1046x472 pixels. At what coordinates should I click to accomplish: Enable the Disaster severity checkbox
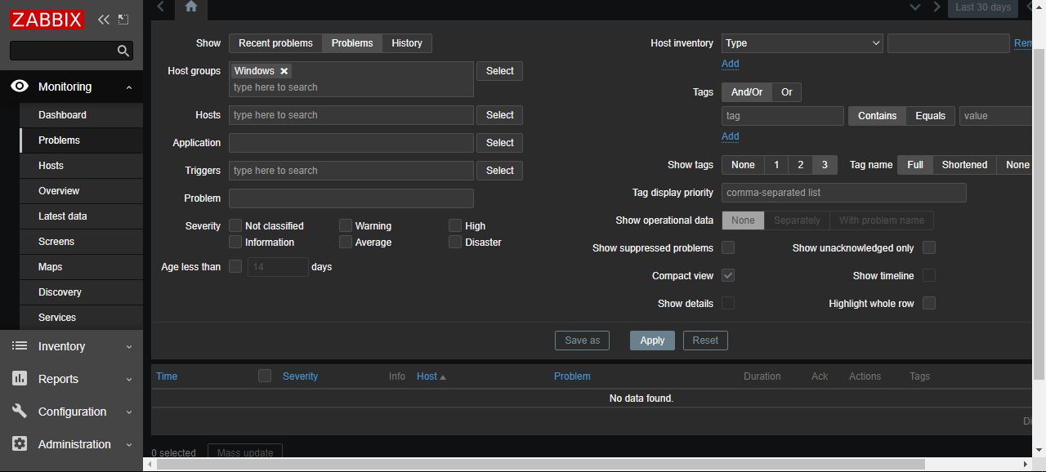coord(455,243)
